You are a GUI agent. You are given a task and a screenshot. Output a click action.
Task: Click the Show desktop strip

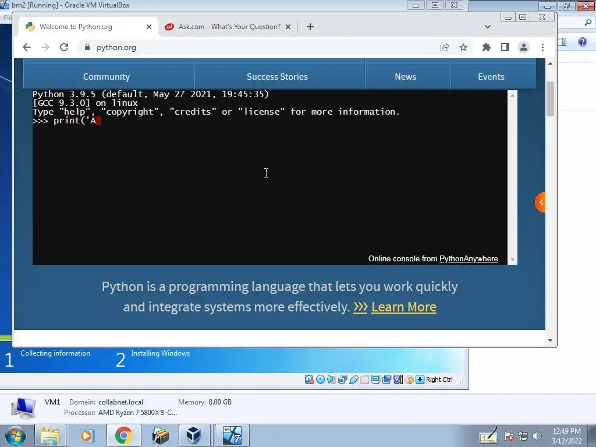[593, 435]
